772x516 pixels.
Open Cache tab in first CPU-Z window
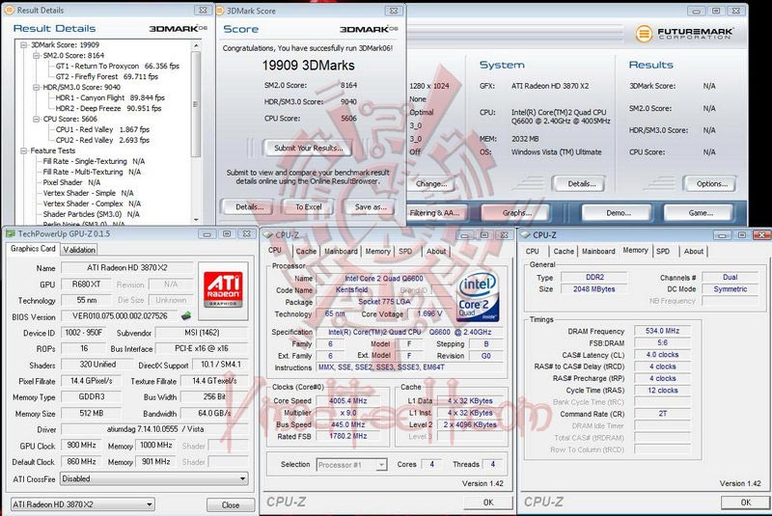click(x=306, y=252)
